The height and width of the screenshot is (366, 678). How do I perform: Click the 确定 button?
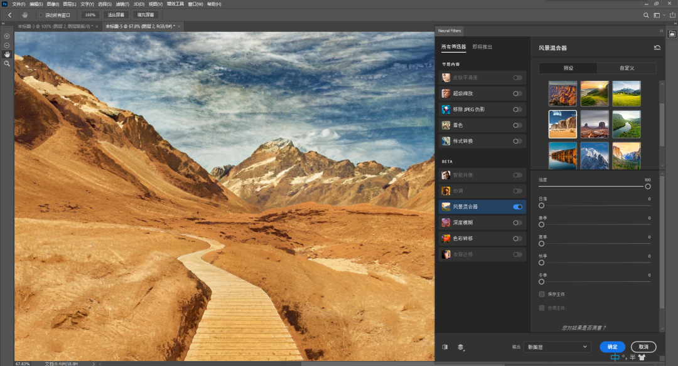click(x=612, y=347)
